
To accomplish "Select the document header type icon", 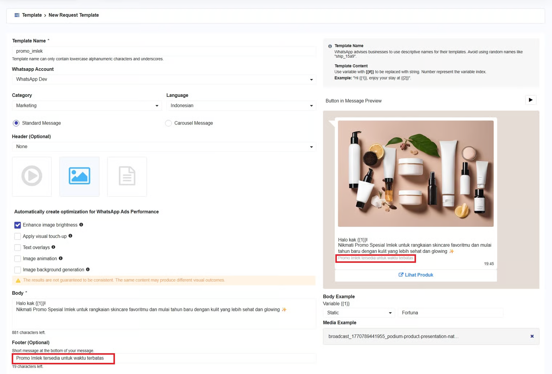I will point(127,176).
